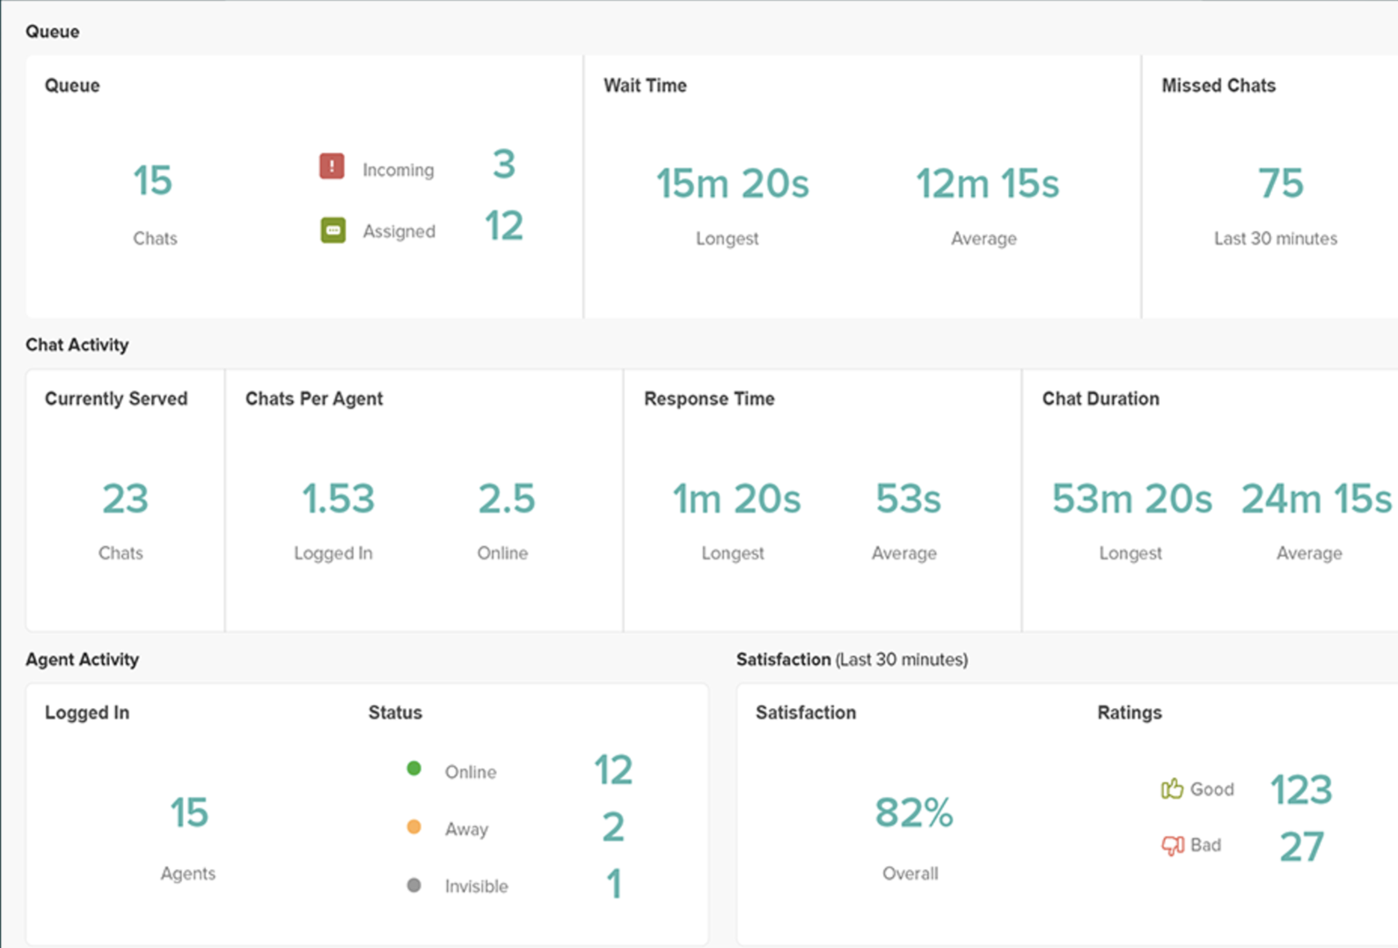Click the 15 Agents logged in number
Image resolution: width=1398 pixels, height=948 pixels.
189,813
